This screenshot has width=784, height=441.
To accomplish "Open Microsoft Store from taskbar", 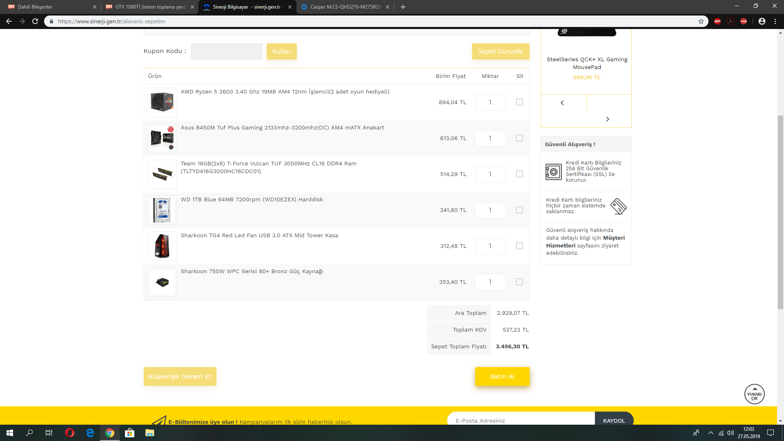I will coord(130,433).
